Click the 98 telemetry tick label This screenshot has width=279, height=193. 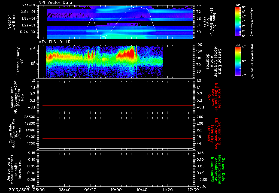[198, 137]
